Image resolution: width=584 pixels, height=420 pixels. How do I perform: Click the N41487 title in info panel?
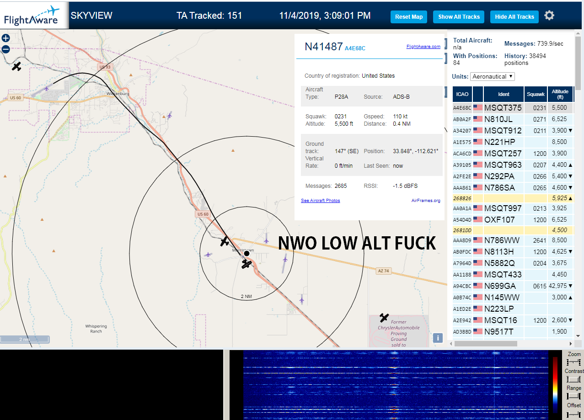[324, 46]
